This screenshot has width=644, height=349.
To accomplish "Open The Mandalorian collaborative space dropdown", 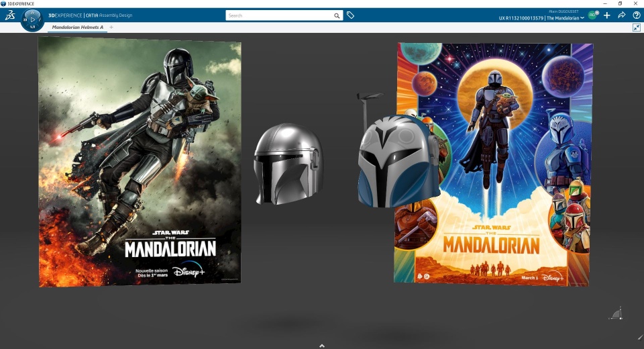I will click(566, 18).
